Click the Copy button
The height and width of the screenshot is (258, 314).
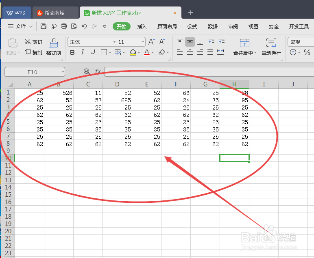[33, 52]
